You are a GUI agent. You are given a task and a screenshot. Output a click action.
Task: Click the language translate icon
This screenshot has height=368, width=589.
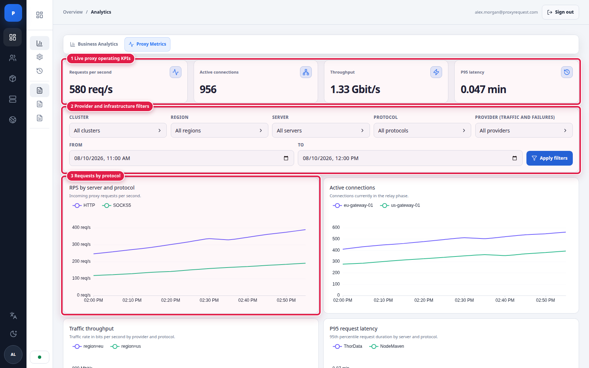point(13,315)
